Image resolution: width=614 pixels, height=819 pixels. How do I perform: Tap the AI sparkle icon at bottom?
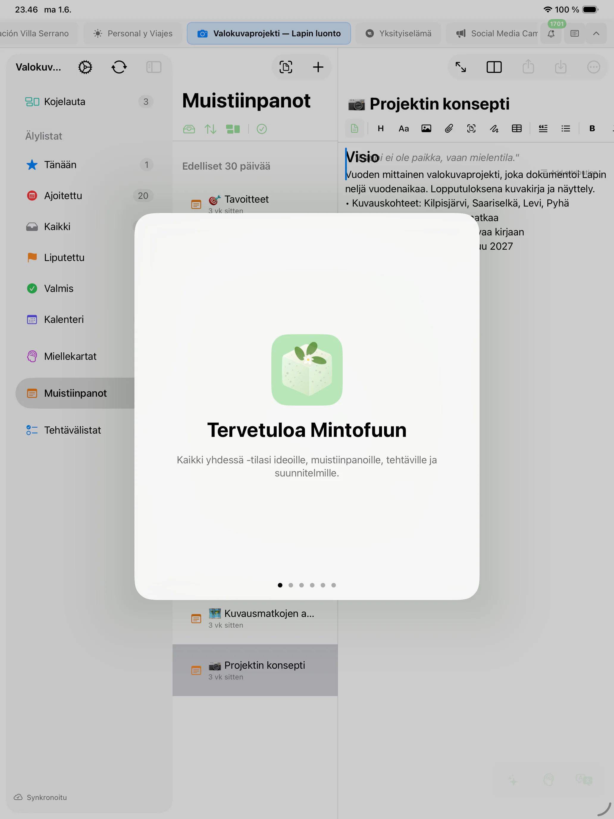(513, 780)
